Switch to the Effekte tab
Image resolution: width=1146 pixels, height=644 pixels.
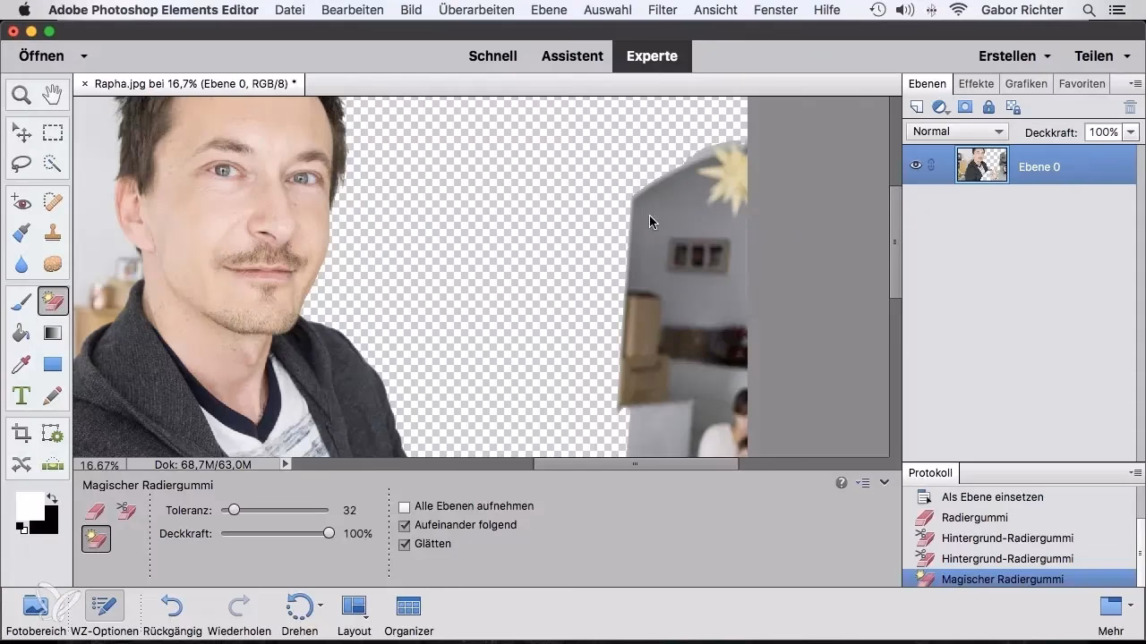[x=976, y=83]
